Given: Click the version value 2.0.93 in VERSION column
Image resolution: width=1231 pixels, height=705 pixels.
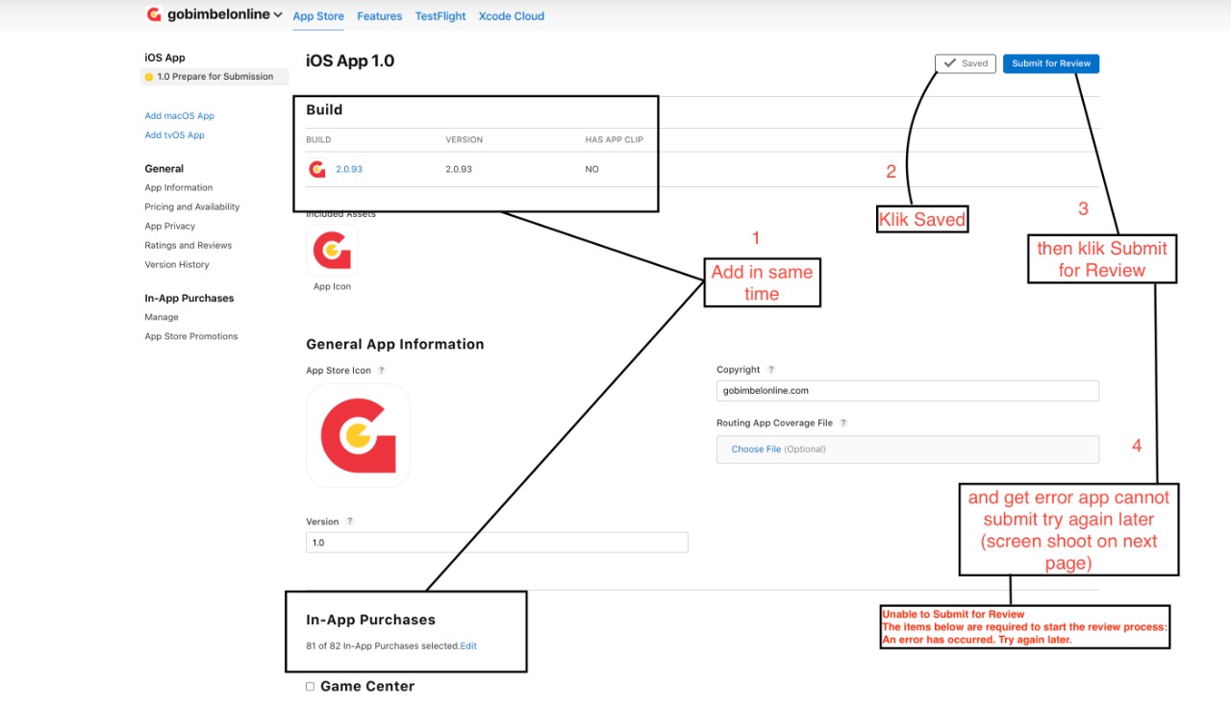Looking at the screenshot, I should [459, 169].
